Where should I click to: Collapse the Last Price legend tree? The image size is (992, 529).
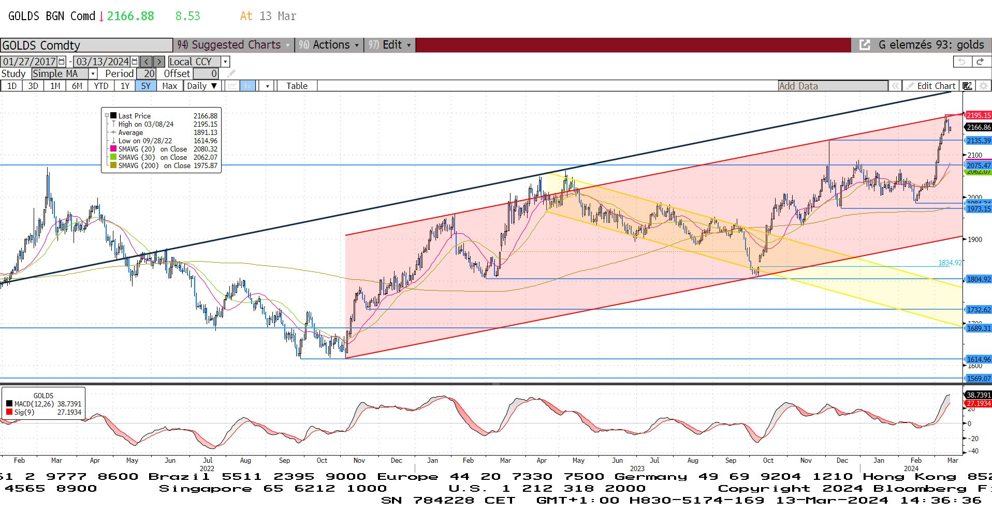click(107, 116)
